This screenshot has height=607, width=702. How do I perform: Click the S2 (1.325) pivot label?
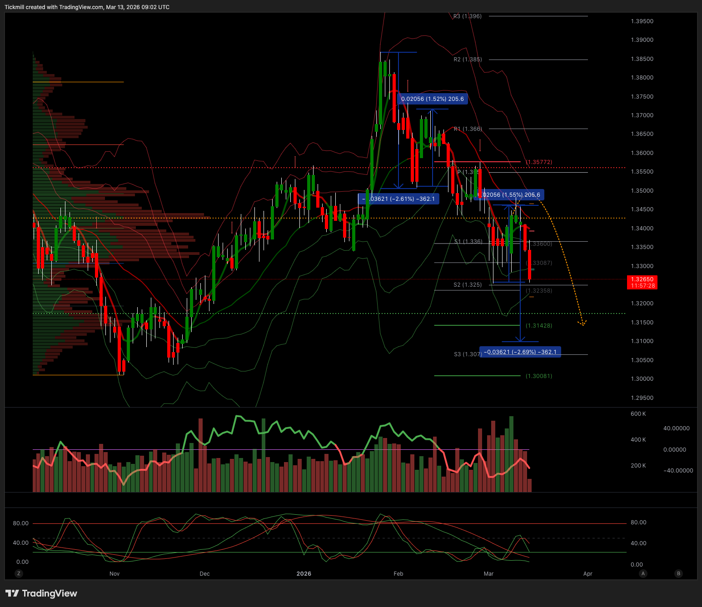pyautogui.click(x=467, y=285)
